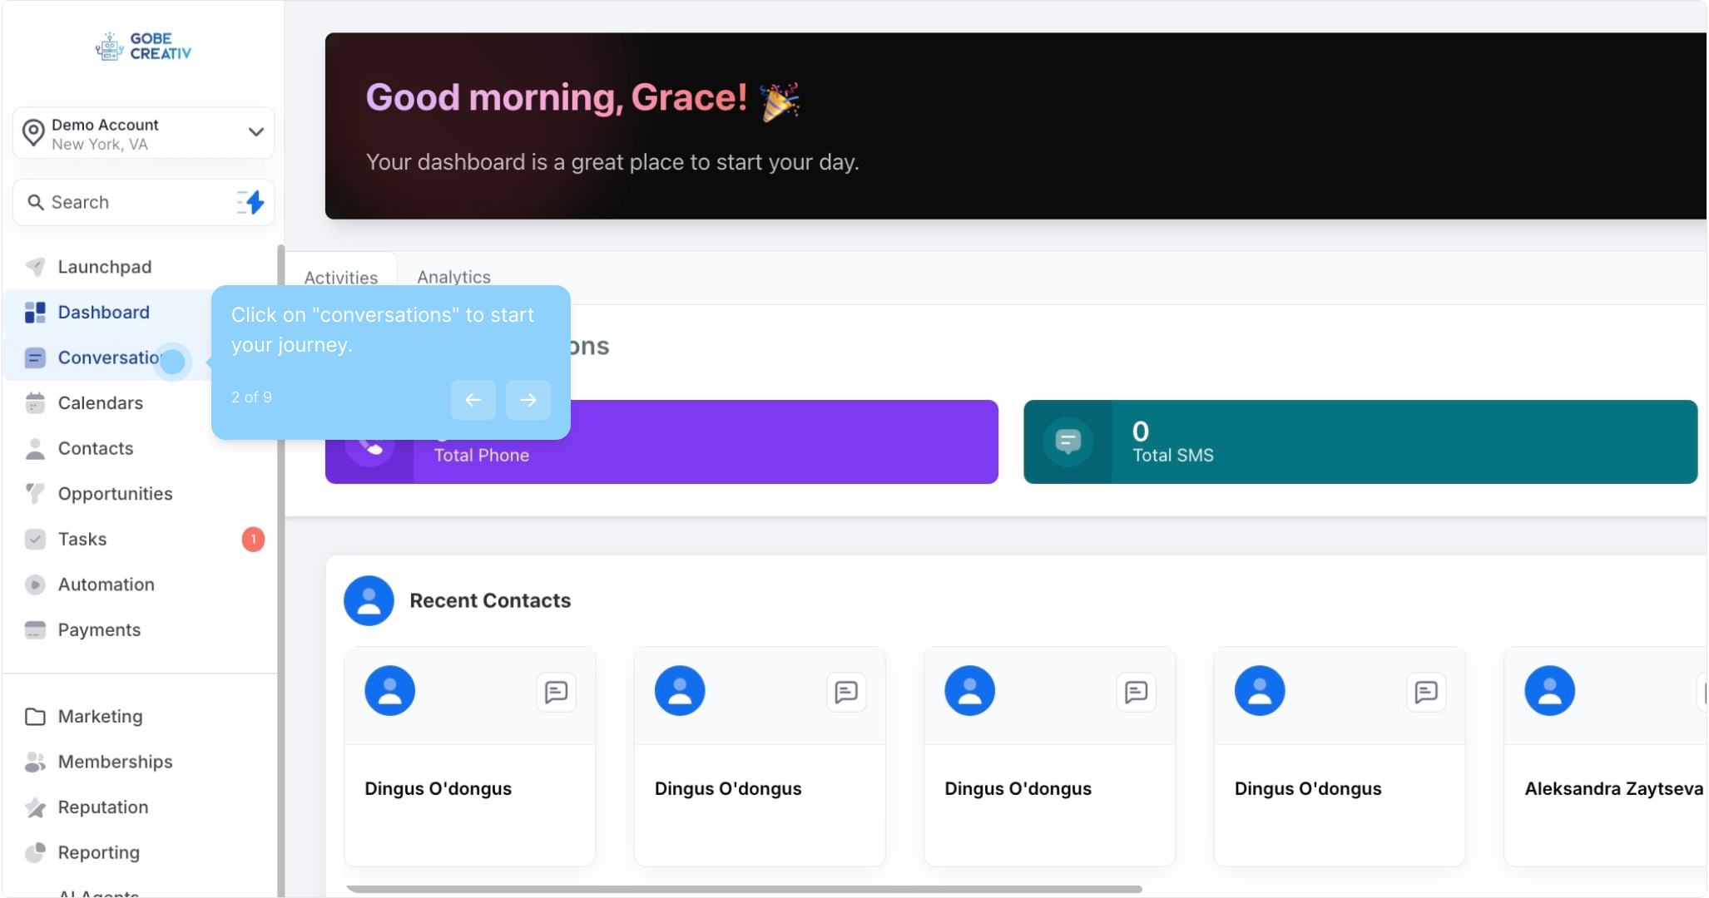Click the Tasks notification badge
The height and width of the screenshot is (898, 1709).
[x=253, y=539]
